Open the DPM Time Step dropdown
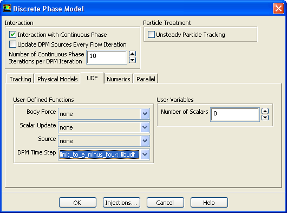287x213 pixels. [x=145, y=154]
